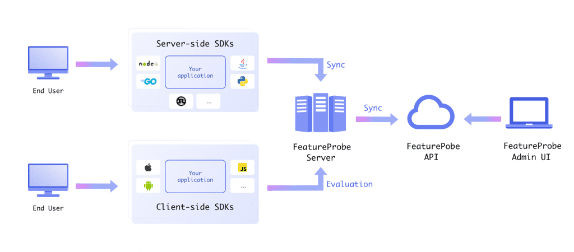
Task: Click the FeatureProbe Server rack icon
Action: coord(320,113)
